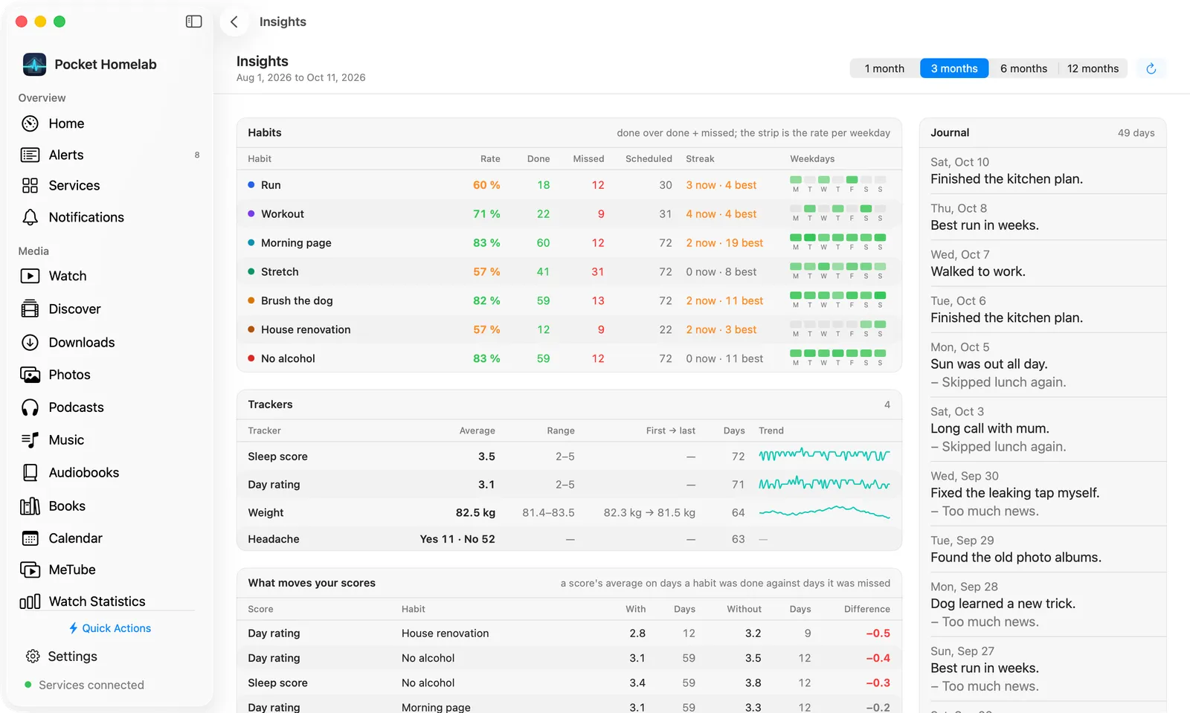Click the House renovation habit name
The width and height of the screenshot is (1190, 713).
tap(306, 330)
